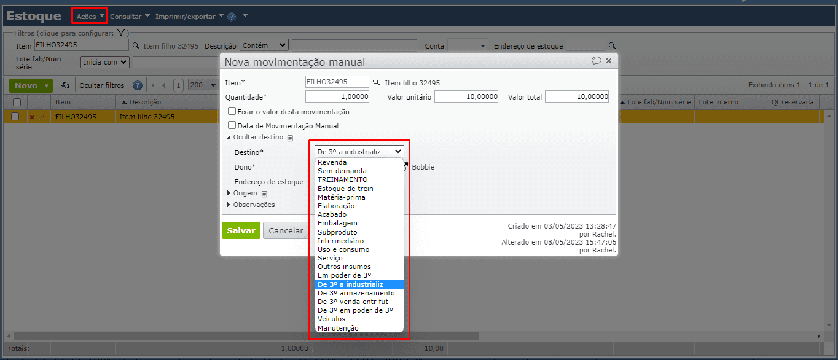Open the Inicia com operator dropdown
The image size is (838, 360).
pyautogui.click(x=105, y=62)
